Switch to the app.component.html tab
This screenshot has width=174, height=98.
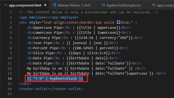(x=24, y=5)
